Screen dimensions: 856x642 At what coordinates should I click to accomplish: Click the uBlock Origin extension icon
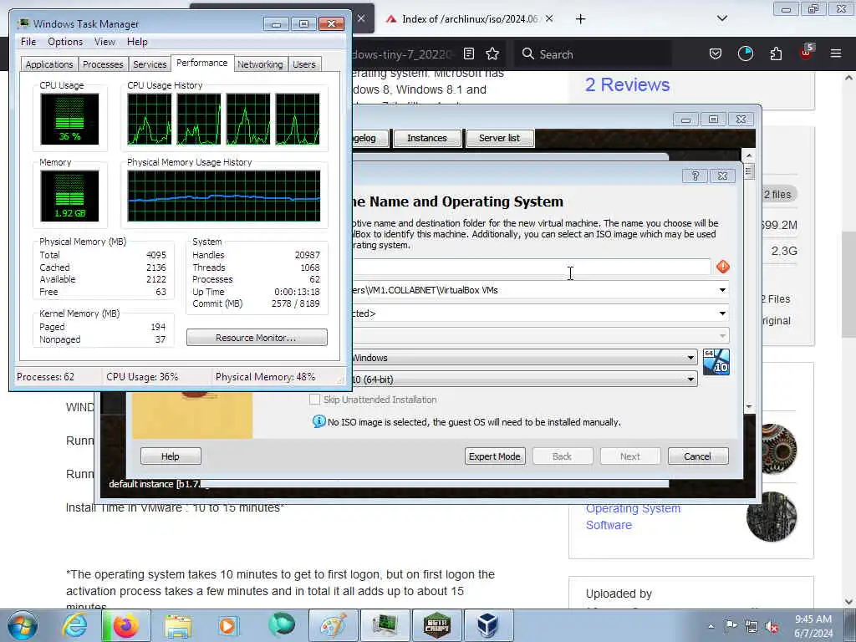click(x=807, y=53)
